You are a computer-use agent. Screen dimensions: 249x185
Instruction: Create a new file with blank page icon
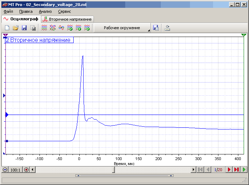pos(7,28)
